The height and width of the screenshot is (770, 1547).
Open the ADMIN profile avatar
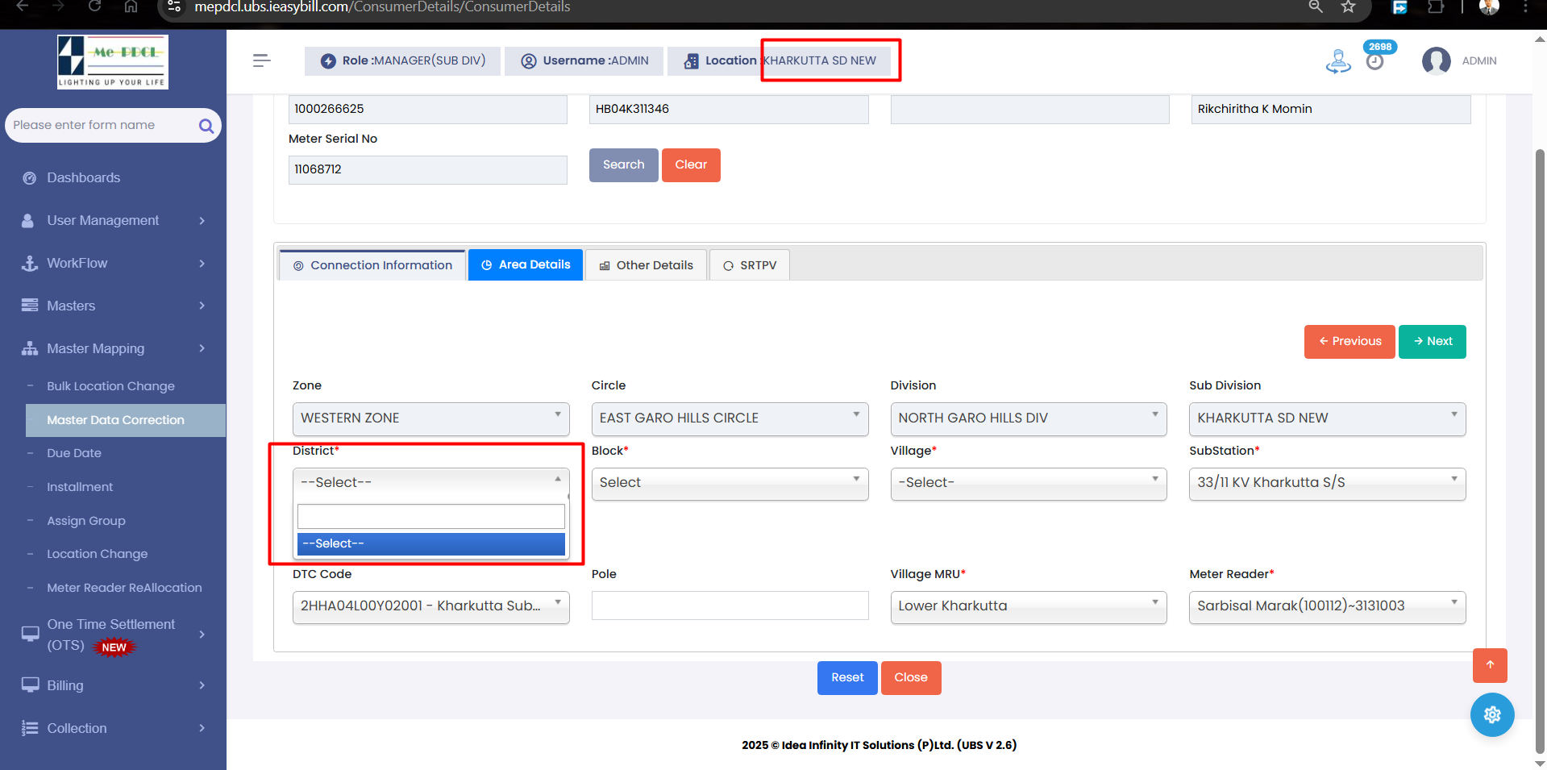pos(1436,60)
